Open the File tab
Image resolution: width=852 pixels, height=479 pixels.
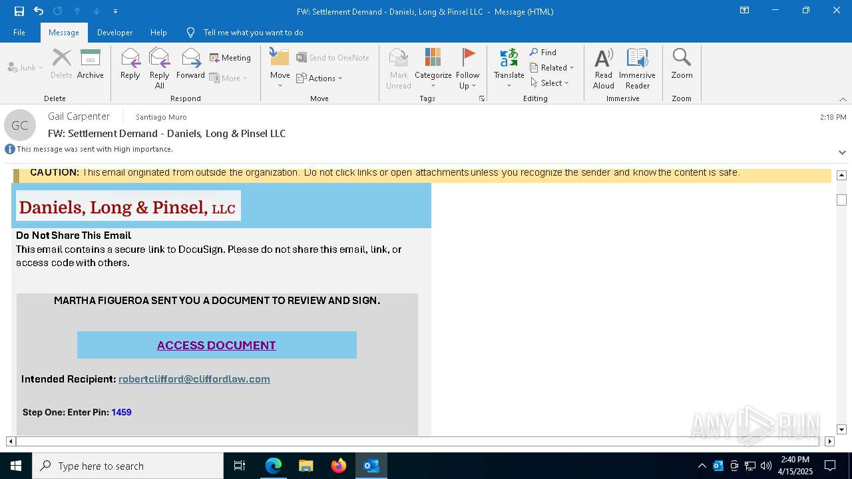click(19, 32)
